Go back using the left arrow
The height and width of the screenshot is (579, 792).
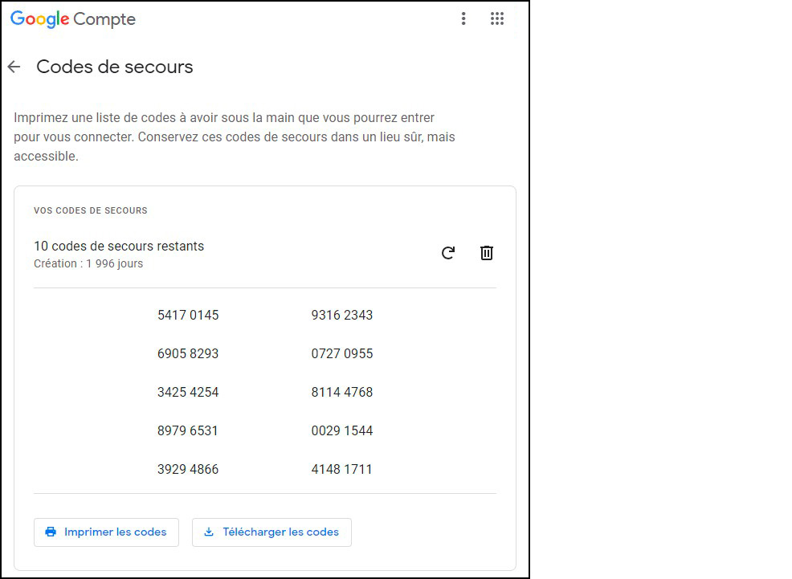click(14, 67)
